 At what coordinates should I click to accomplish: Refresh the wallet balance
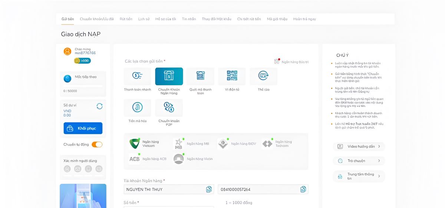click(x=99, y=106)
